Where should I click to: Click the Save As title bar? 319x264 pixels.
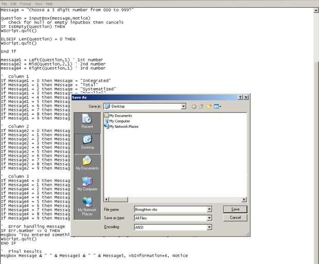click(x=155, y=97)
